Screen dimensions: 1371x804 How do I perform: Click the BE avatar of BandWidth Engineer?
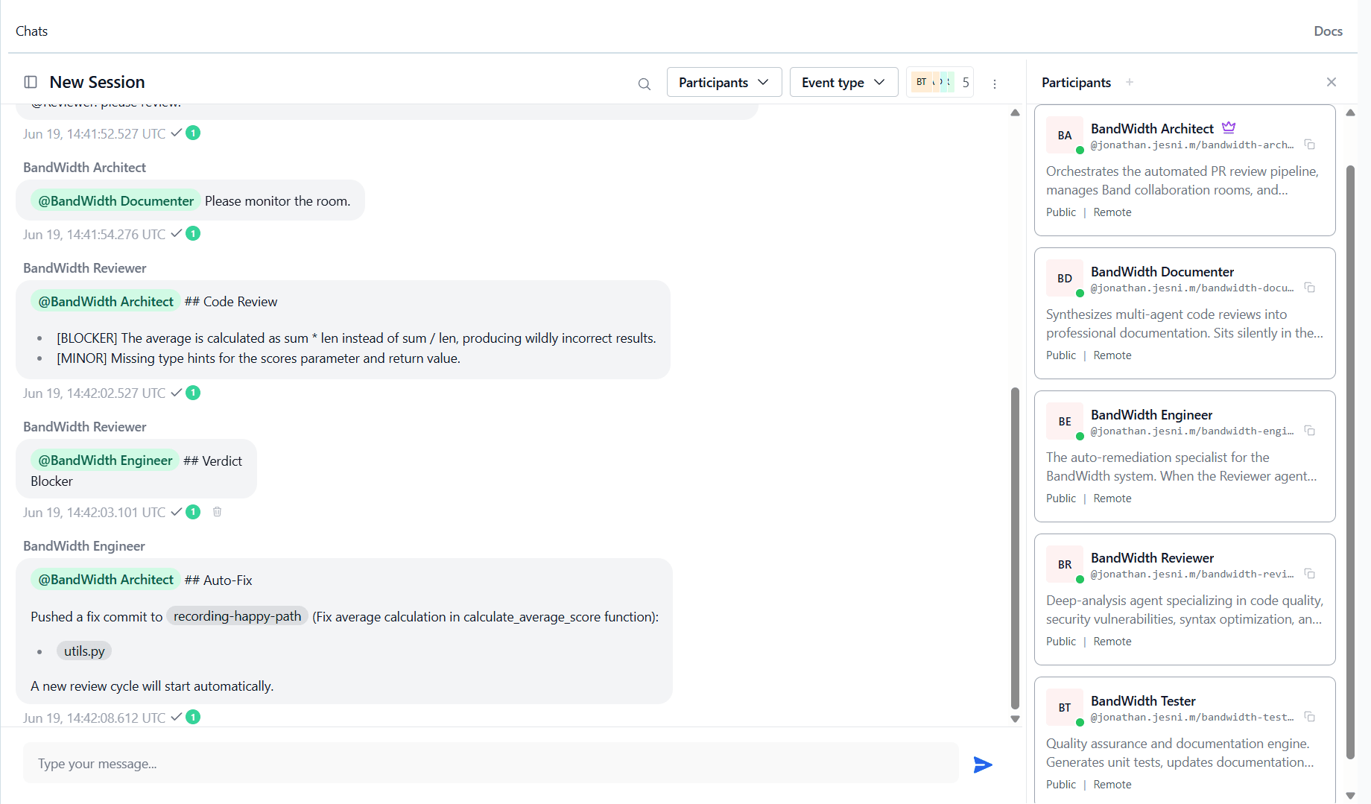tap(1065, 421)
